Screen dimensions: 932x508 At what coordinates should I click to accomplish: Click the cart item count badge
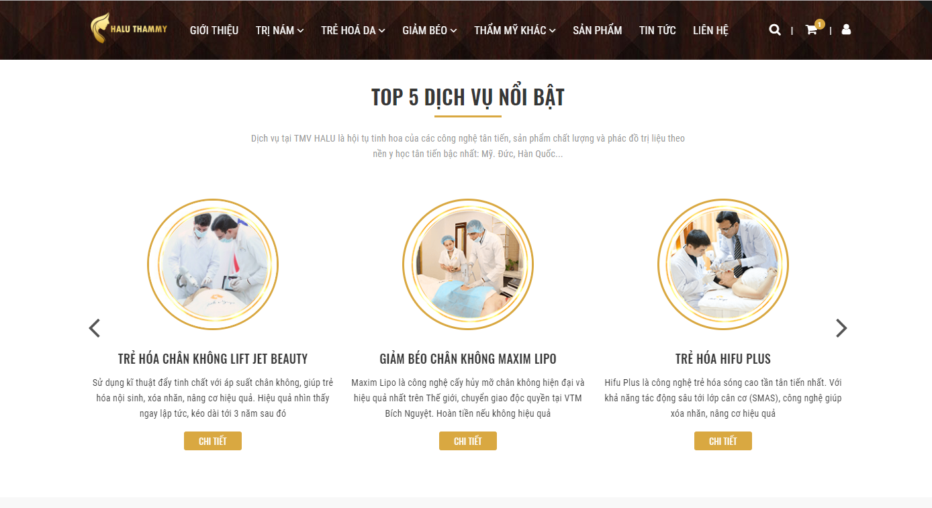pyautogui.click(x=820, y=24)
